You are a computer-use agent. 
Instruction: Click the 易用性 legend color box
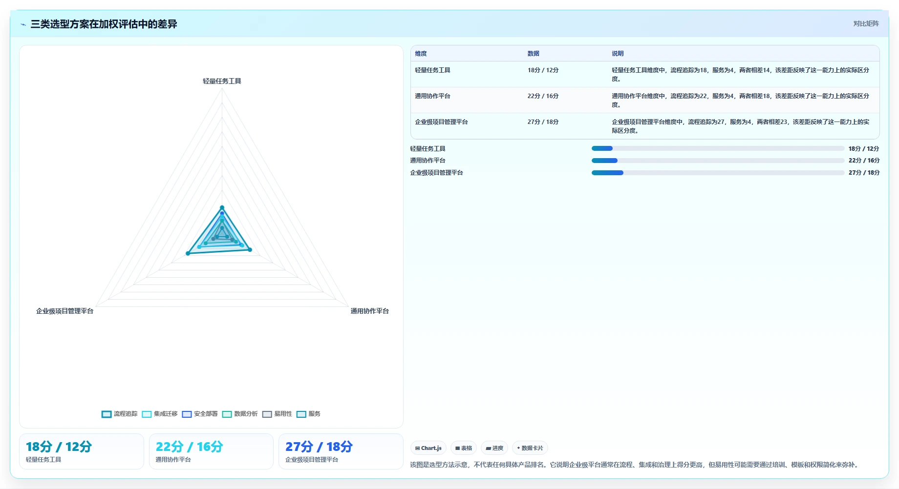(x=267, y=414)
